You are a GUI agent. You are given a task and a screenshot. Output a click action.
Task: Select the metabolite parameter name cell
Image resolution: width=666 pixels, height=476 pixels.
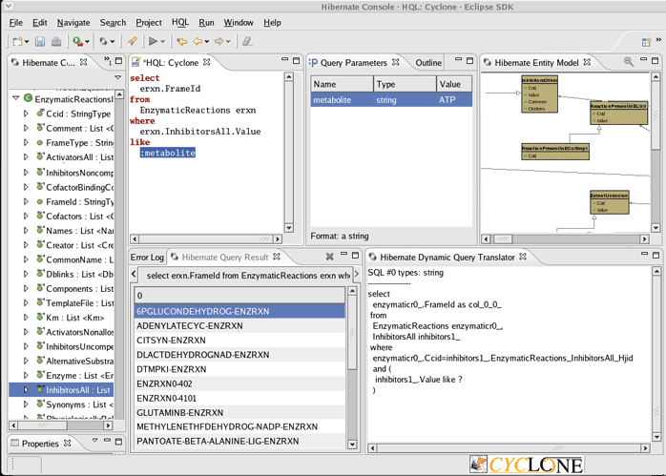[342, 100]
